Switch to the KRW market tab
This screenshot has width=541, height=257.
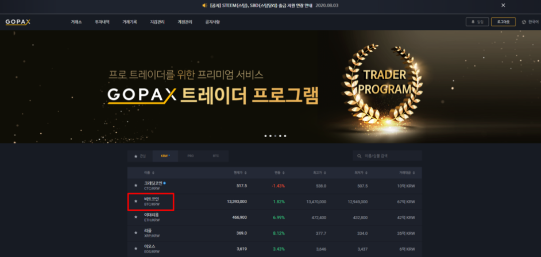pyautogui.click(x=165, y=156)
